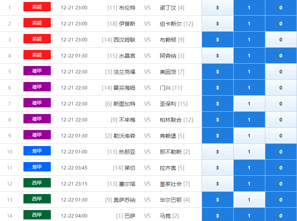Toggle option 0 for 伊普斯 vs 纽卡斯尔
The image size is (297, 221).
pos(281,24)
